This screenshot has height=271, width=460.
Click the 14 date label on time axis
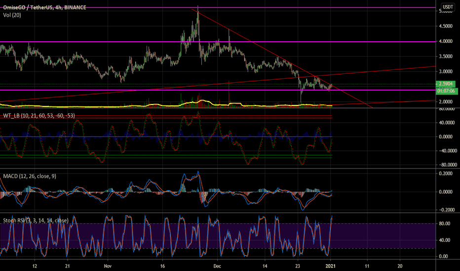pos(265,266)
